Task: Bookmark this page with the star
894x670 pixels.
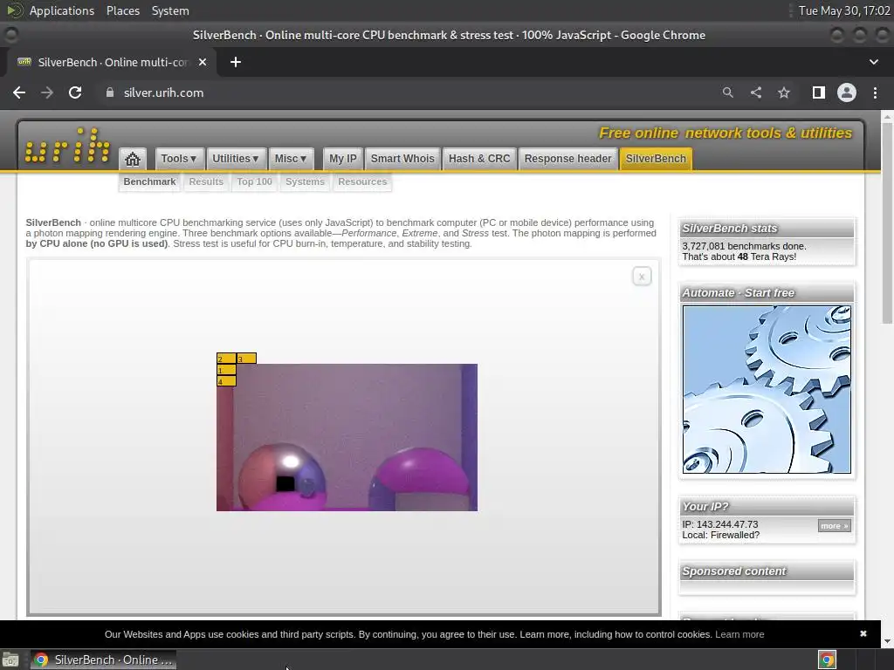Action: coord(784,92)
